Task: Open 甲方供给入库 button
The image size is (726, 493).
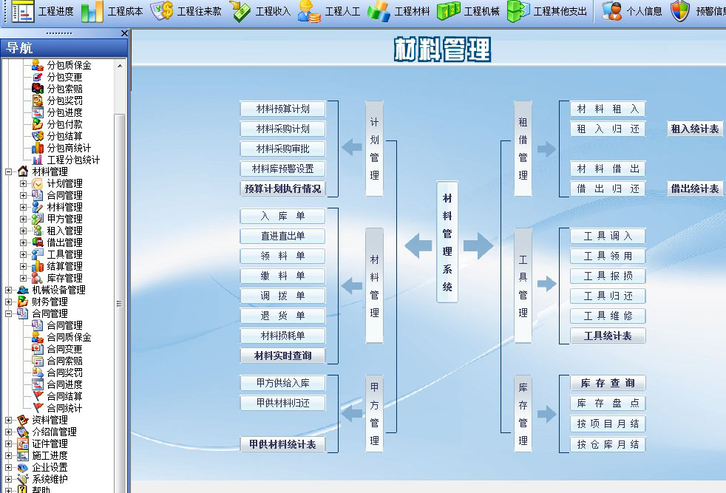Action: point(282,384)
